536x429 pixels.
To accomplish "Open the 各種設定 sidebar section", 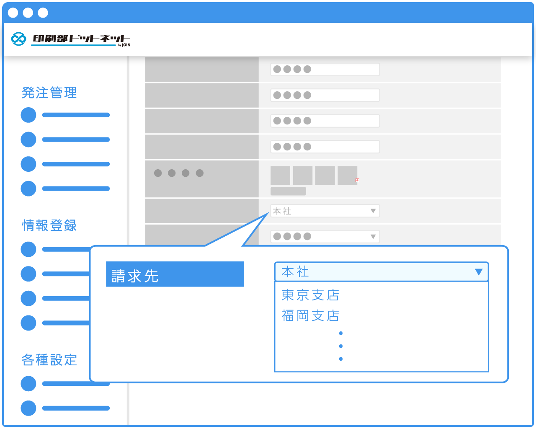I will [x=49, y=360].
